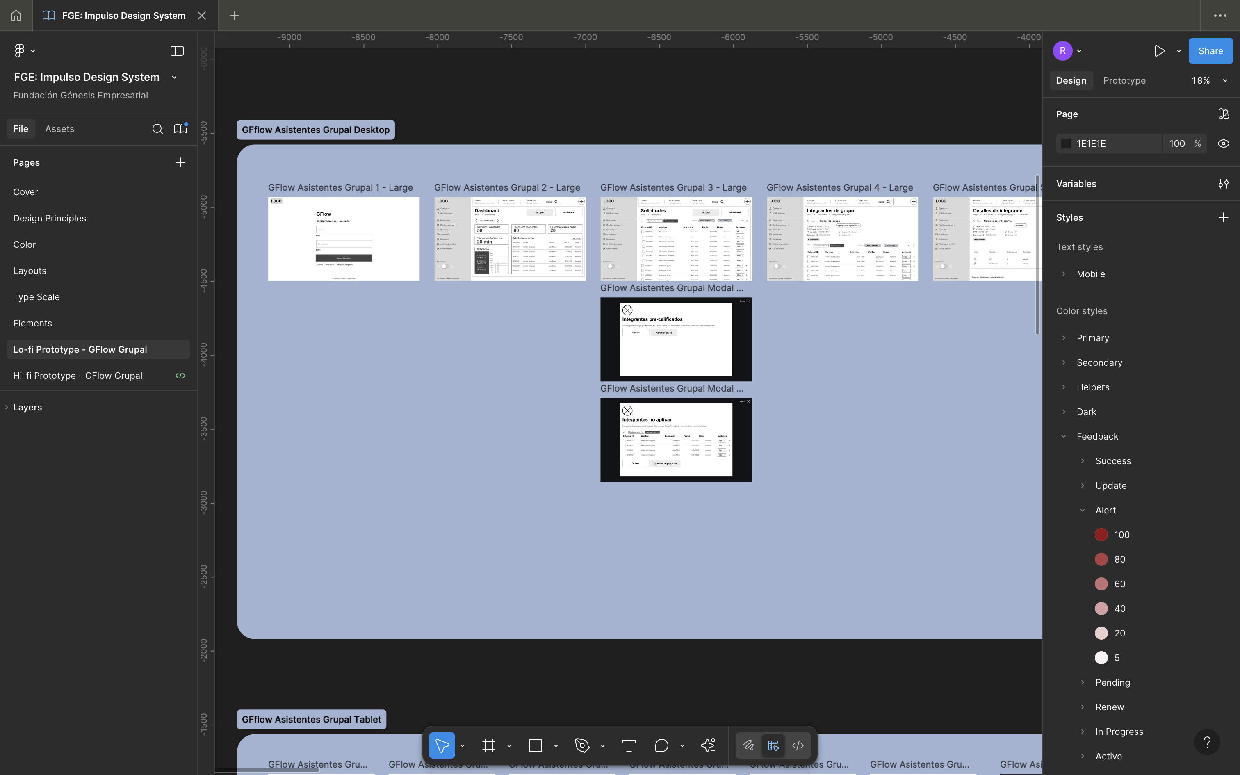1240x775 pixels.
Task: Click the page color swatch 1E1E1E
Action: [1066, 144]
